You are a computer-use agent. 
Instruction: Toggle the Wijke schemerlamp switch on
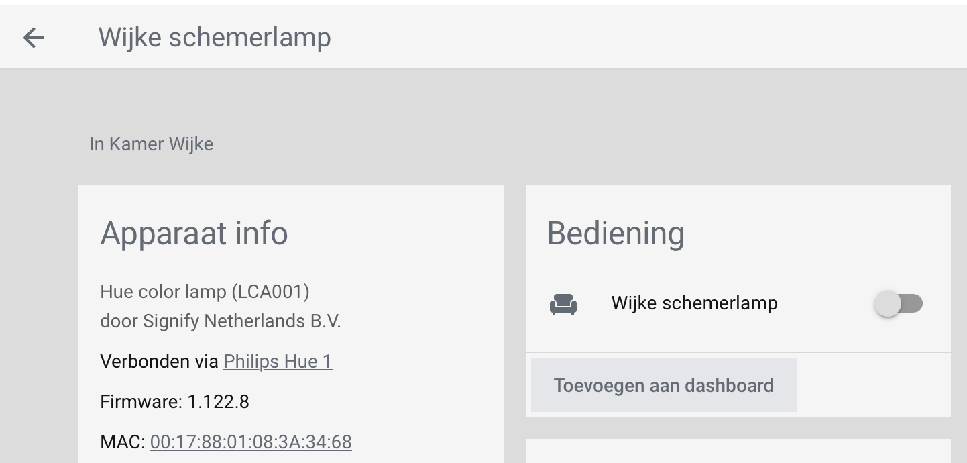coord(898,303)
